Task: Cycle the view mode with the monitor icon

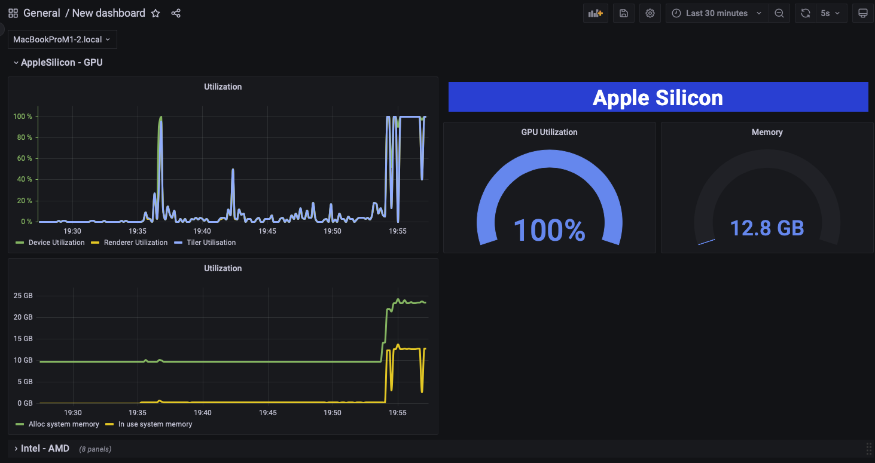Action: (x=862, y=13)
